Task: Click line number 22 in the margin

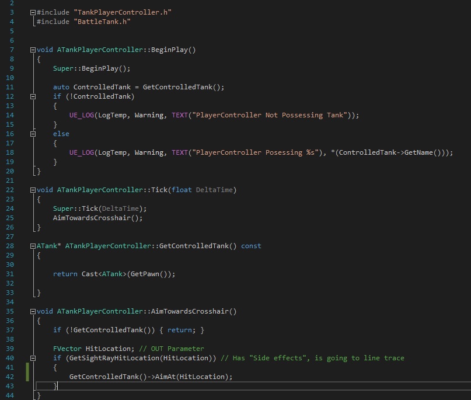Action: (10, 190)
